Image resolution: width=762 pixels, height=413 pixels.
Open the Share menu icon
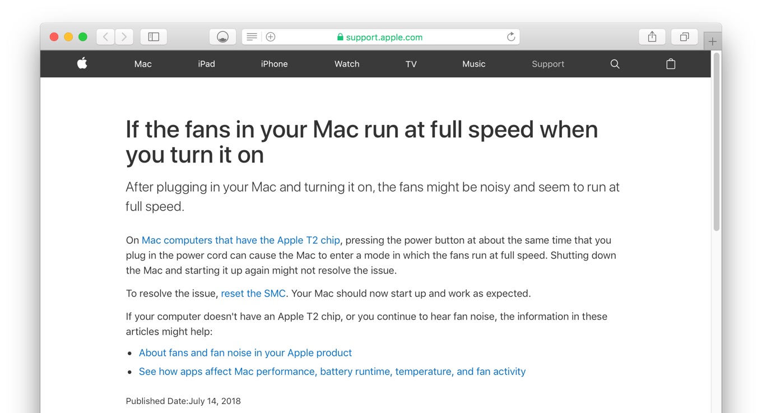click(652, 37)
